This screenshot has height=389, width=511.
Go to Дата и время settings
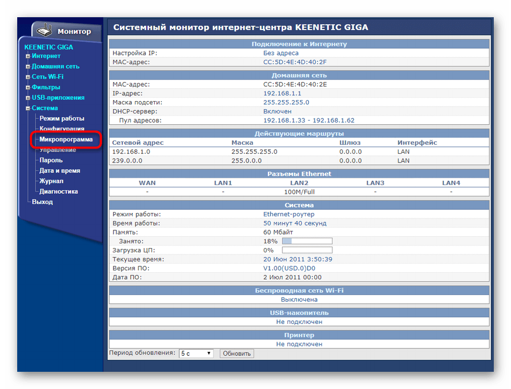(x=59, y=171)
